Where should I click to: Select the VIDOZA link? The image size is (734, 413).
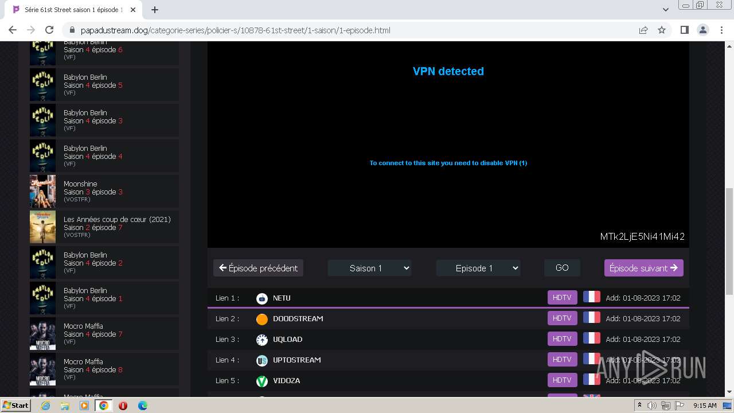tap(448, 381)
